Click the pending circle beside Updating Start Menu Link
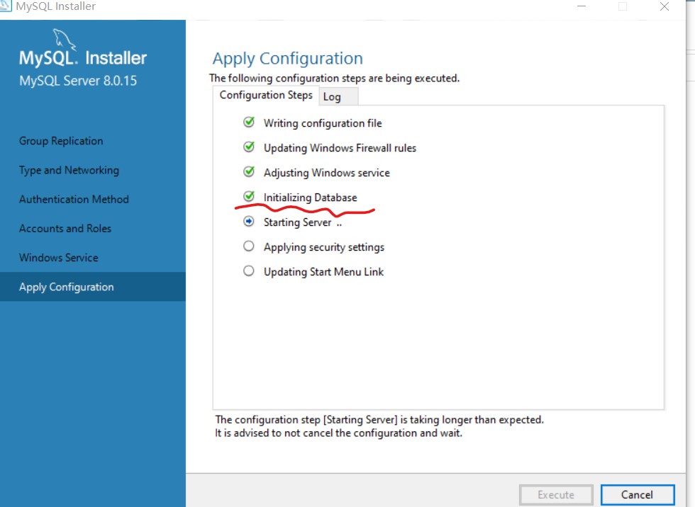This screenshot has height=507, width=695. [x=249, y=270]
